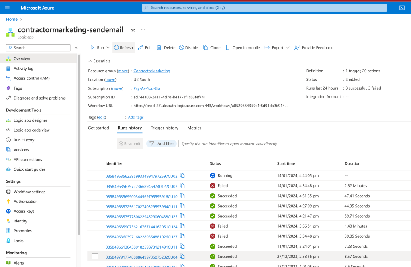Click move next to Resource group
This screenshot has height=267, width=411.
[123, 71]
